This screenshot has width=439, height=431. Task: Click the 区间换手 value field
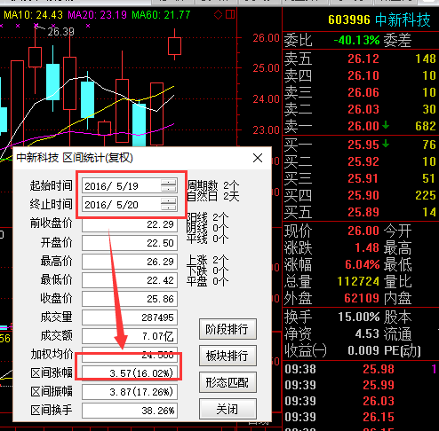(x=130, y=411)
